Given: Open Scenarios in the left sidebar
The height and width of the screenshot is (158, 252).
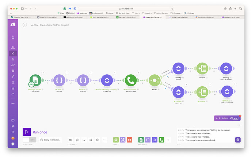Looking at the screenshot, I should 13,54.
